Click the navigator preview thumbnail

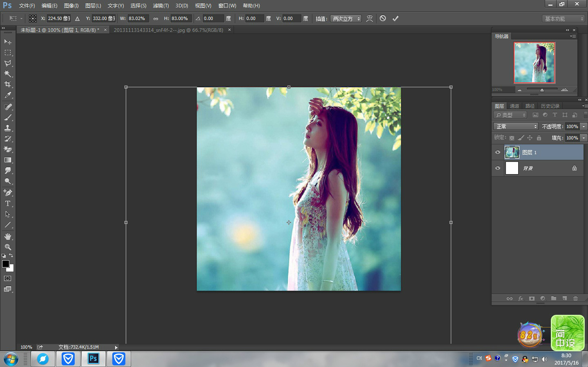(535, 63)
